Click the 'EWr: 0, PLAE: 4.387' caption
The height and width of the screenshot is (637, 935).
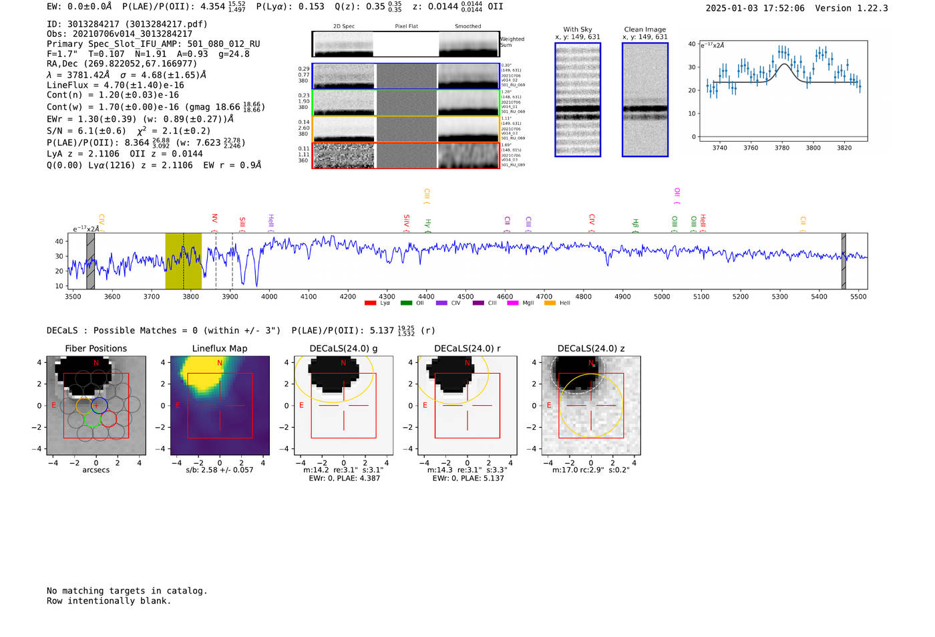tap(345, 479)
